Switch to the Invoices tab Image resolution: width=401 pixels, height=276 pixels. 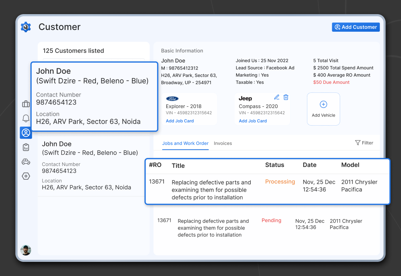pos(223,144)
